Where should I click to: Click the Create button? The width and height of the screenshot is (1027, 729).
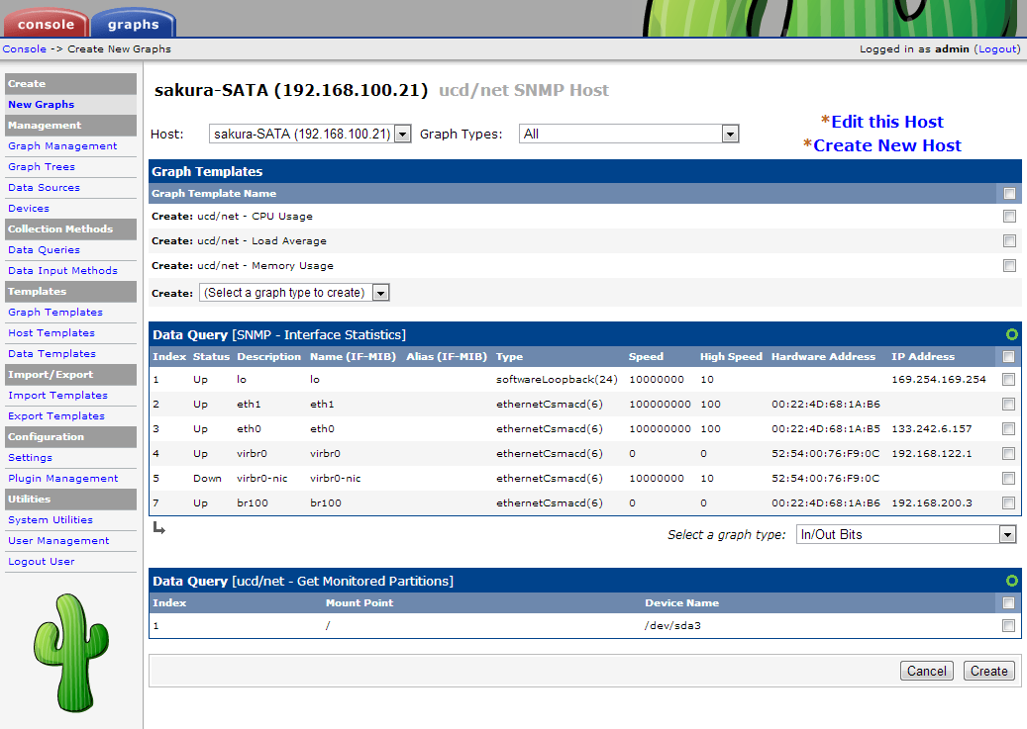[988, 671]
